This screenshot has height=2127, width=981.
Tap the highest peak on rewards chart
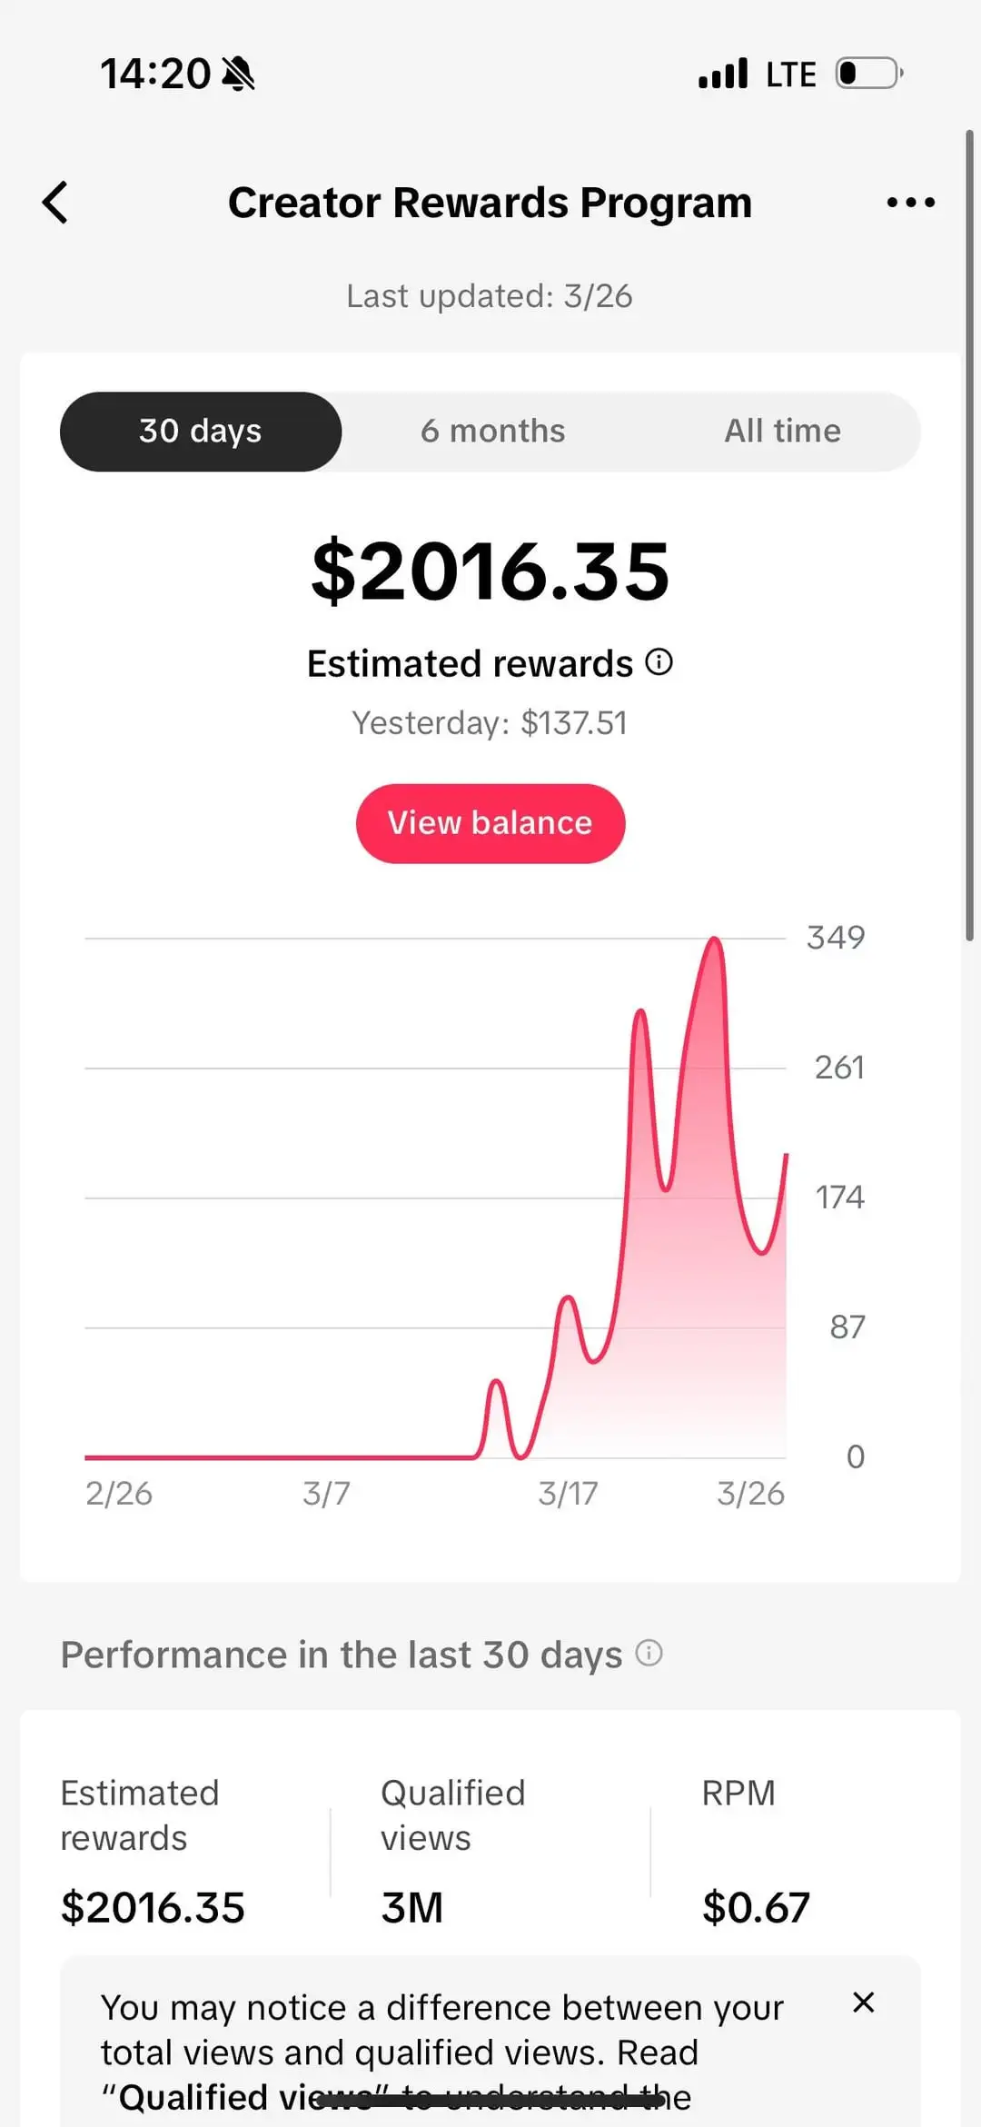click(x=715, y=941)
